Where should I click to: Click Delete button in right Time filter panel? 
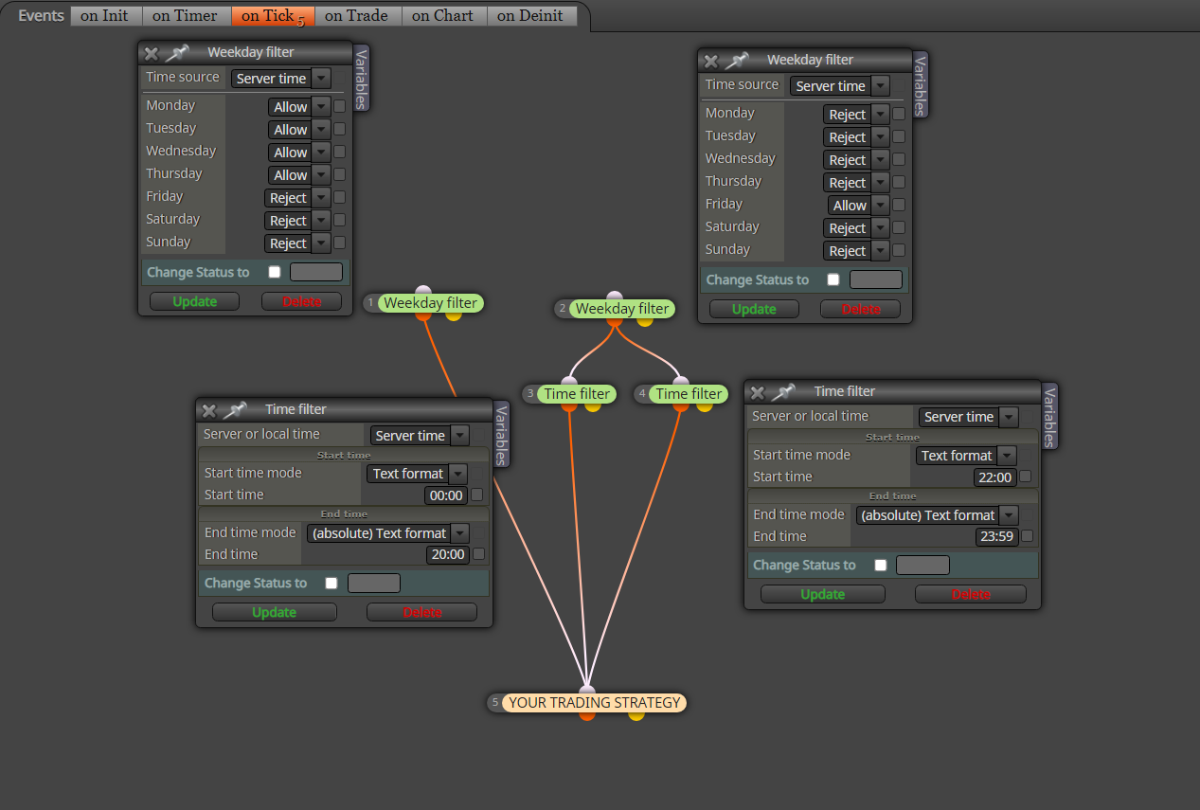[x=971, y=594]
